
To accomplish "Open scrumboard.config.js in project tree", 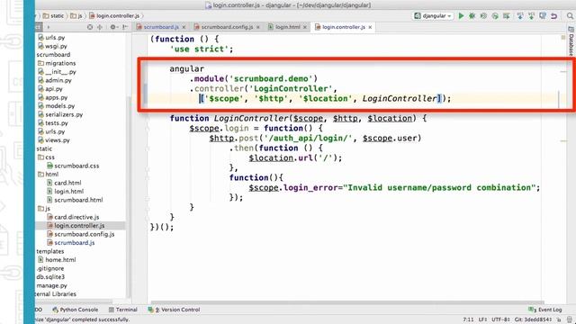I will pos(81,234).
